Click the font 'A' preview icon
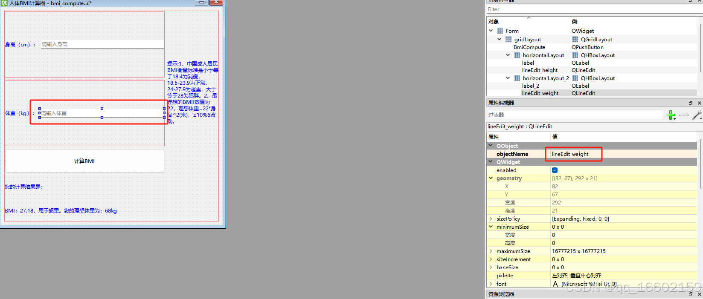 click(555, 284)
